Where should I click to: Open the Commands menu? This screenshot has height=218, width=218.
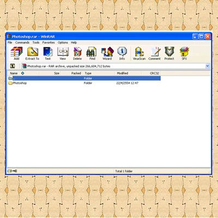pos(22,43)
